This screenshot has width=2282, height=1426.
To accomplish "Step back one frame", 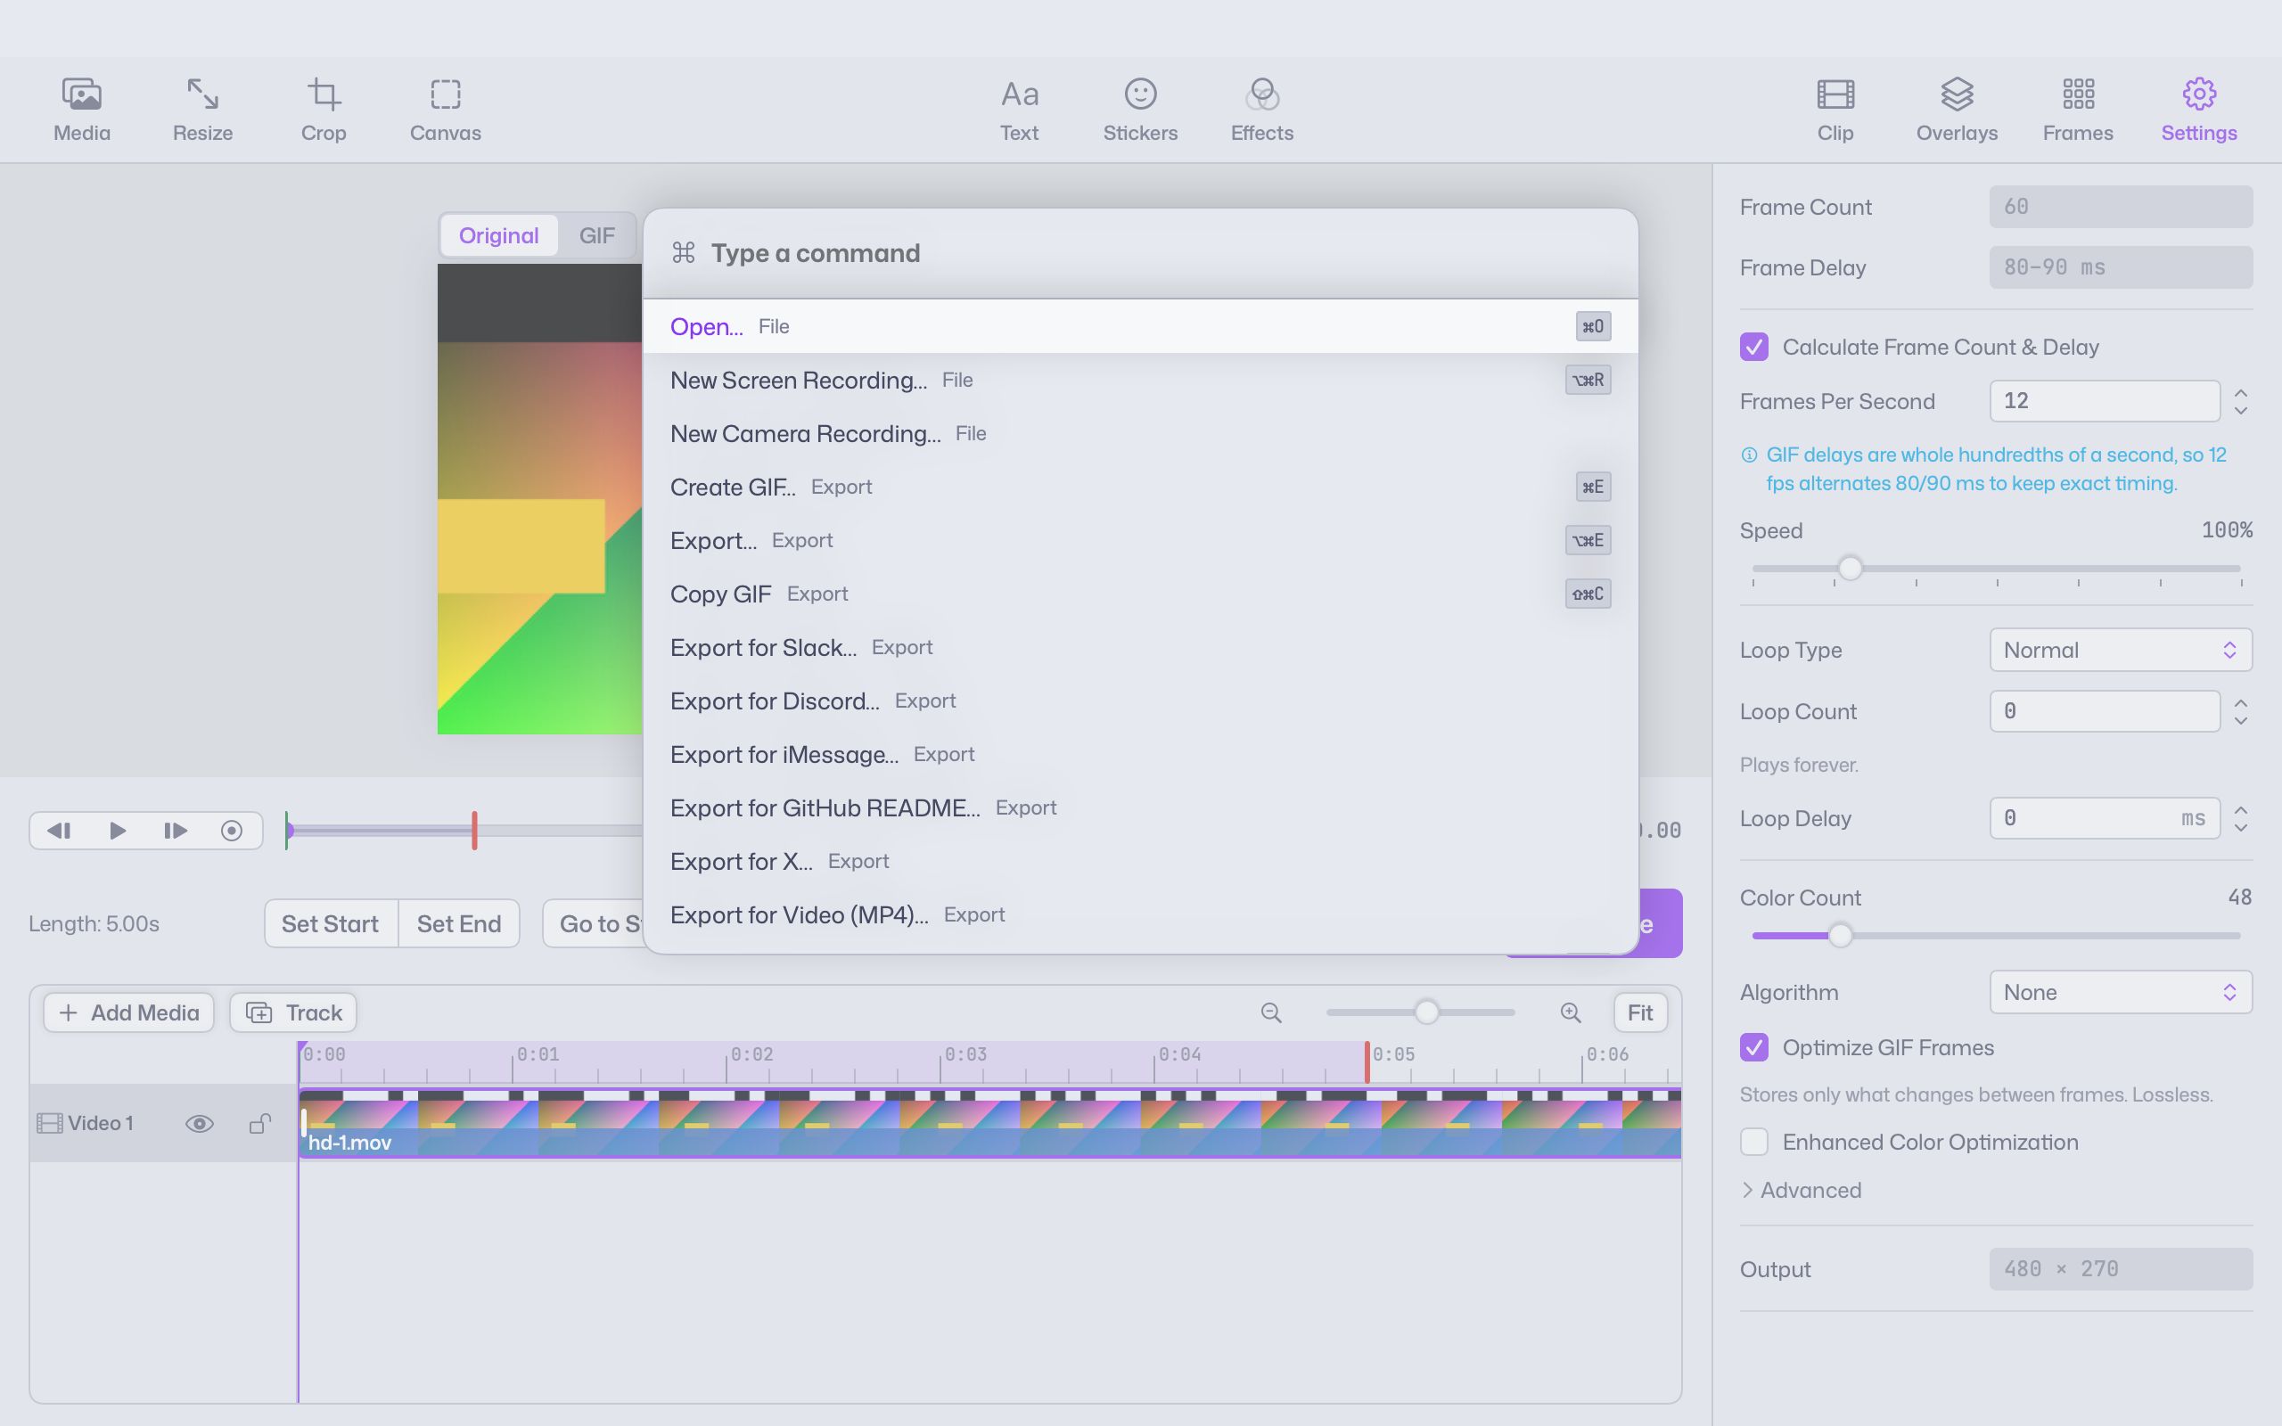I will (60, 831).
